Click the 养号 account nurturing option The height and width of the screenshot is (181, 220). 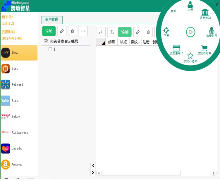point(173,11)
